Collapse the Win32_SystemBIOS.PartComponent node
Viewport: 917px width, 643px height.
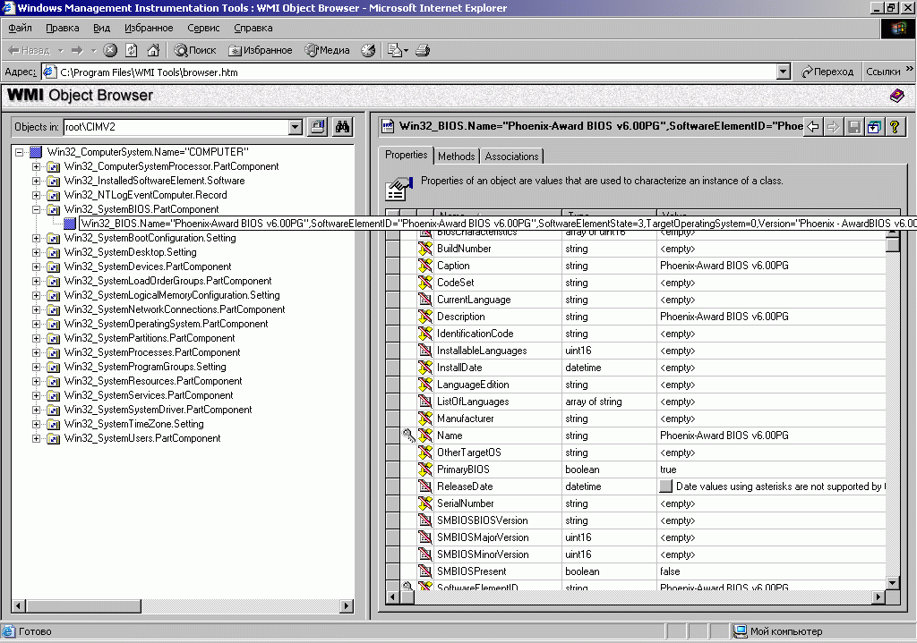pyautogui.click(x=36, y=209)
